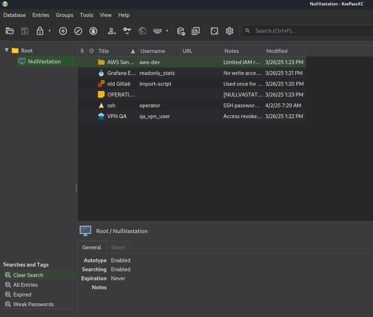
Task: Click the group monitor icon in preview panel
Action: pyautogui.click(x=85, y=231)
